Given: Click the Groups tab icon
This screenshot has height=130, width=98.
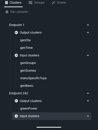Looking at the screenshot, I should coord(30,3).
